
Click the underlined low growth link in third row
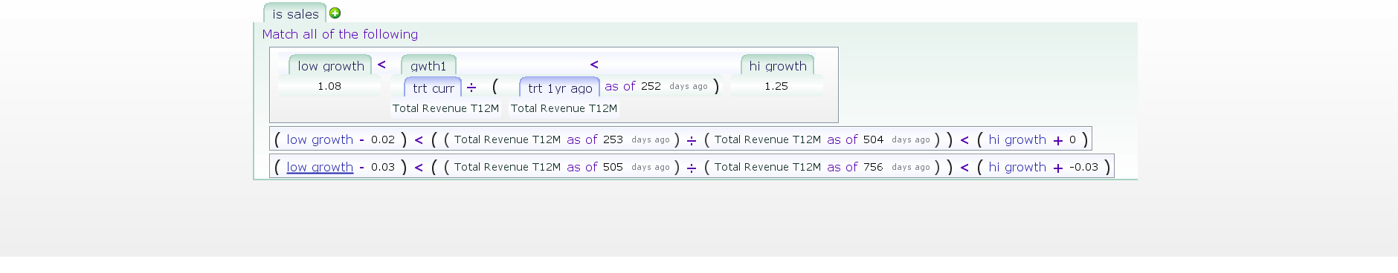tap(320, 167)
